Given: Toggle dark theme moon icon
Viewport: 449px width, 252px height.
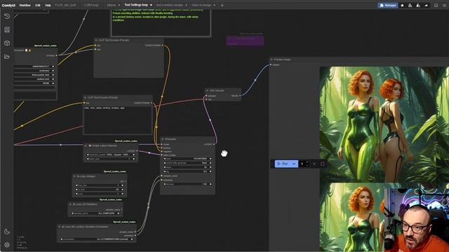Looking at the screenshot, I should click(x=7, y=232).
